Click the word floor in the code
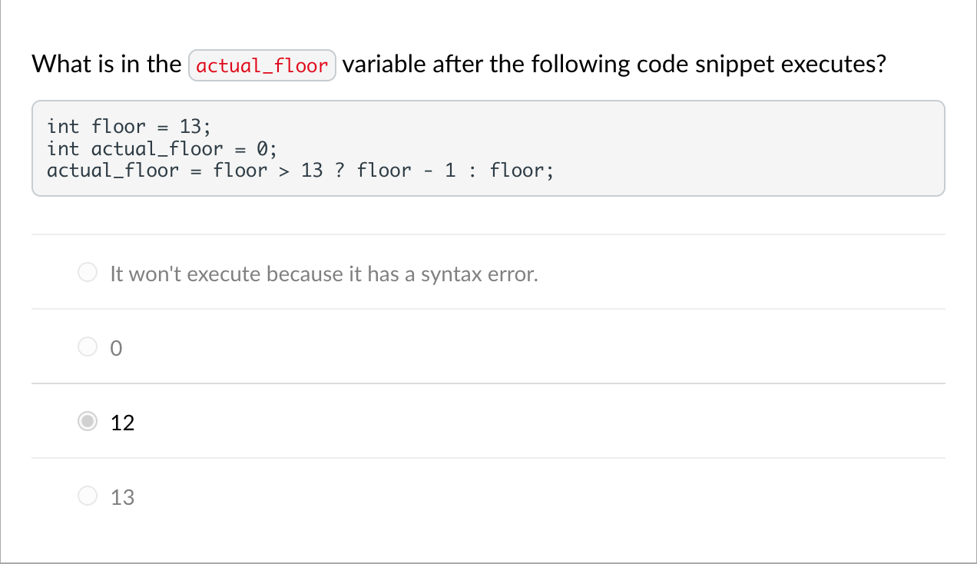 (x=119, y=126)
